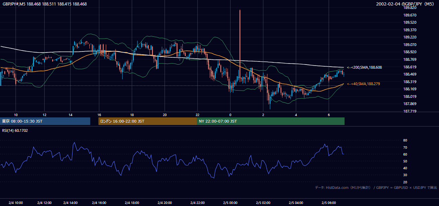Click the 2/4 16:00 date label
439x206 pixels.
(x=99, y=203)
